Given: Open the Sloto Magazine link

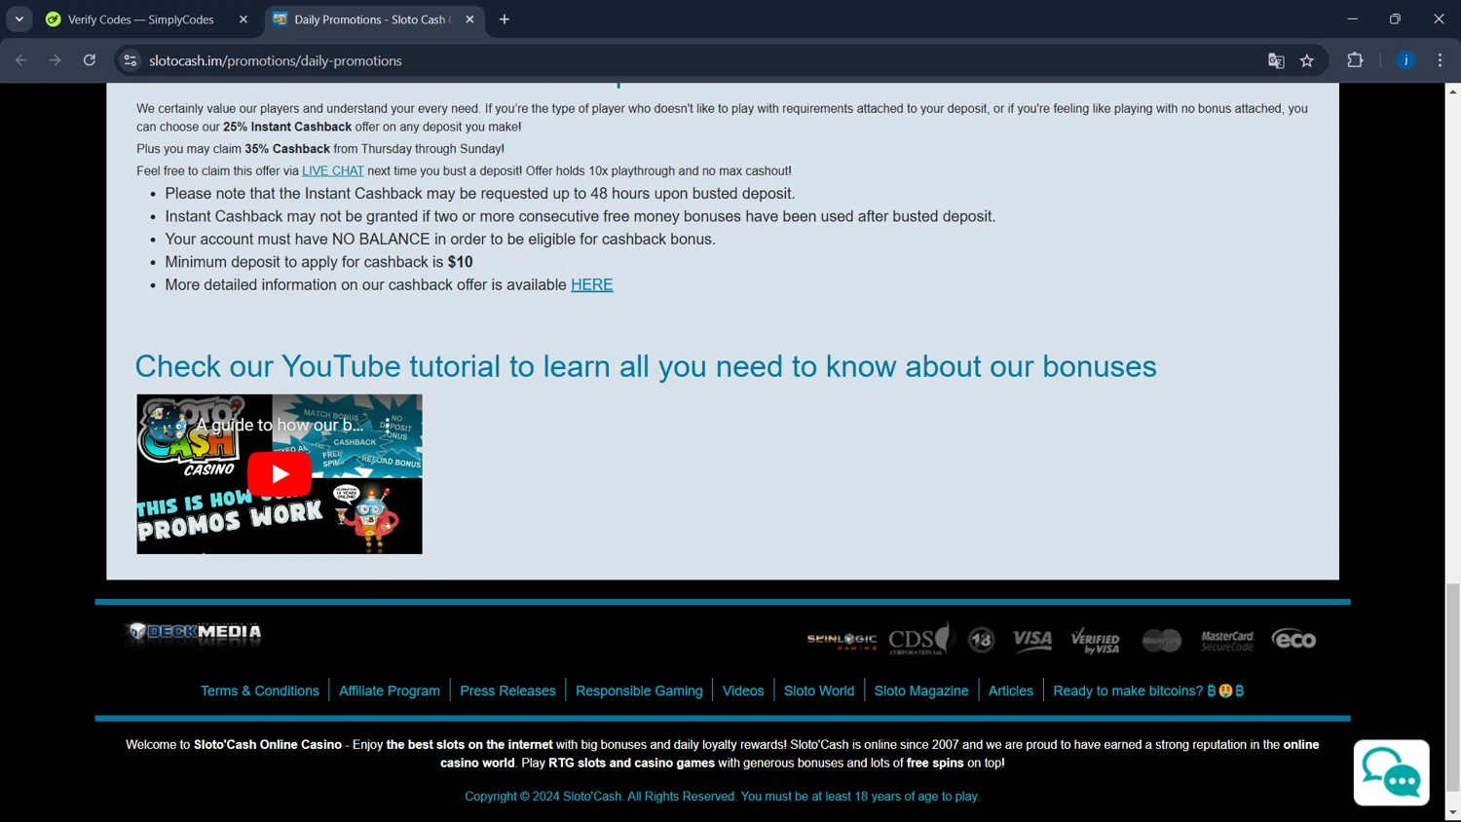Looking at the screenshot, I should pyautogui.click(x=921, y=691).
